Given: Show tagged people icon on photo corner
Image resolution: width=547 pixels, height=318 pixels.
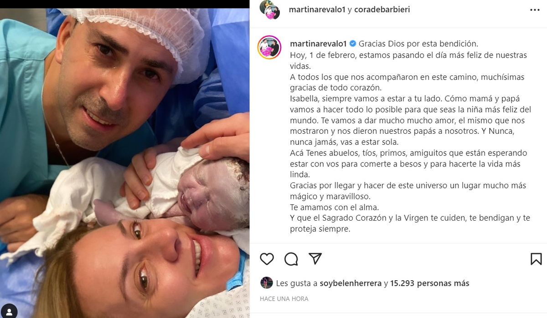Looking at the screenshot, I should click(9, 311).
